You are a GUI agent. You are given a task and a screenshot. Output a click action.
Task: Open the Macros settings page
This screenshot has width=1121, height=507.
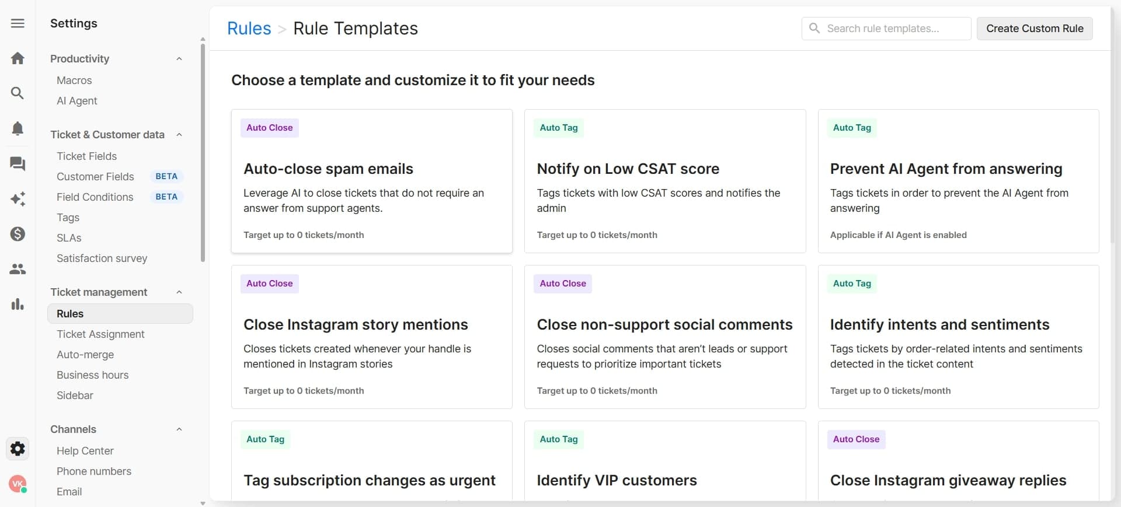[74, 81]
